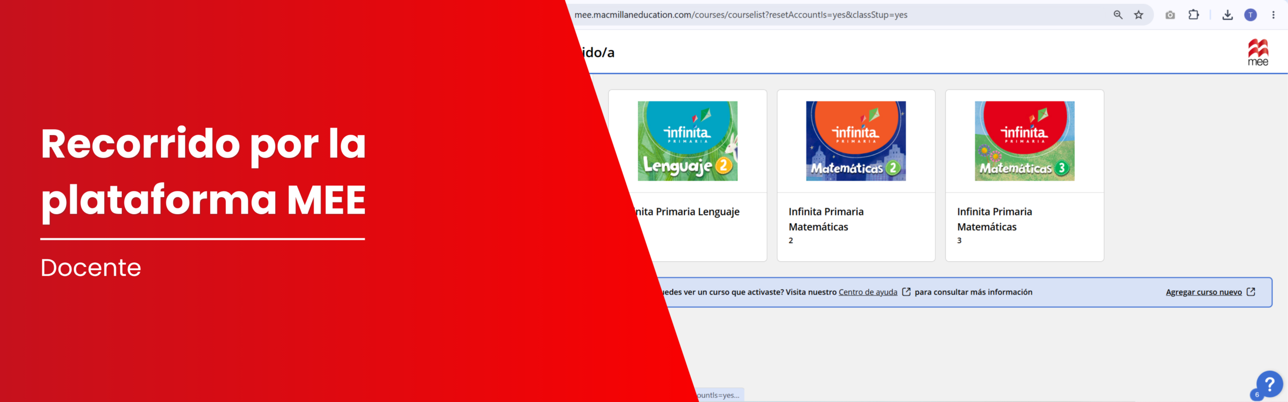The image size is (1288, 402).
Task: Click the "Docente" subtitle text
Action: (91, 267)
